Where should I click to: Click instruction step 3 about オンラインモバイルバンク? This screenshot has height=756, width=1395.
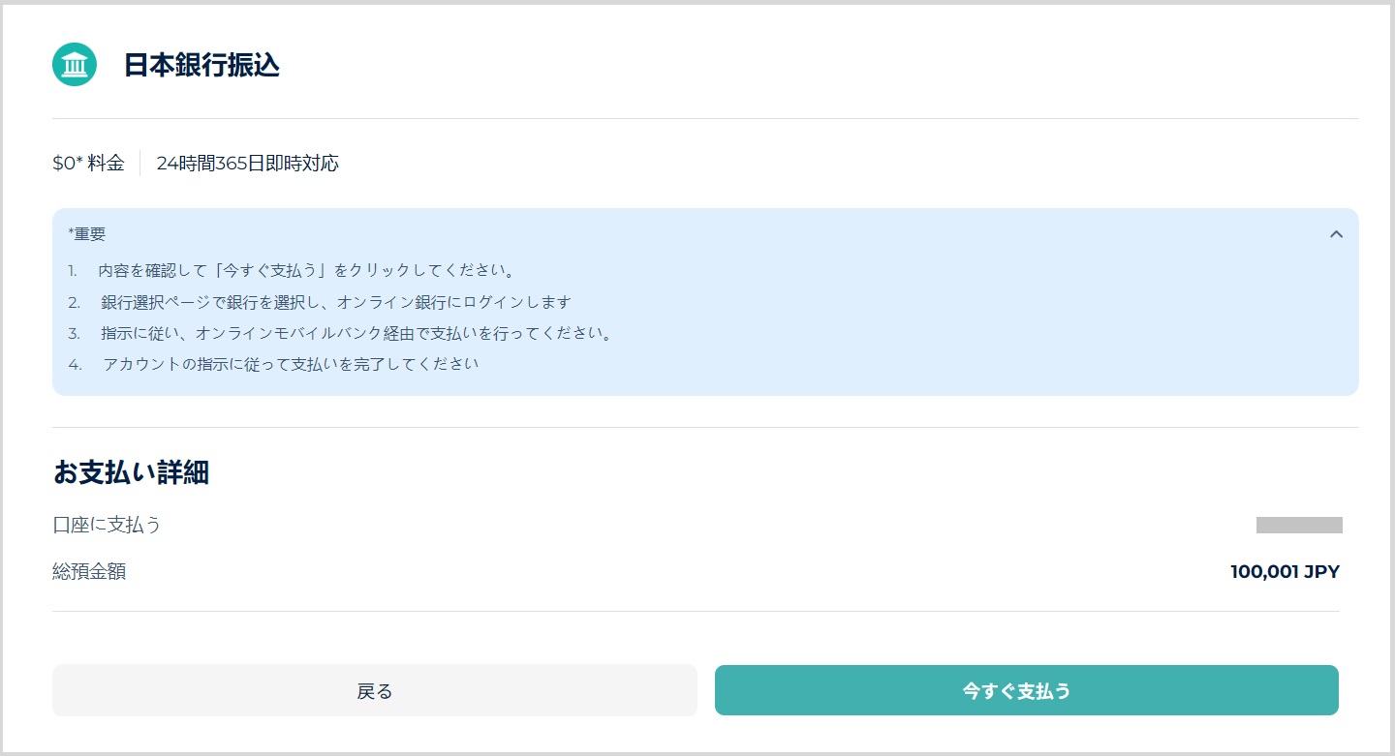[x=356, y=333]
